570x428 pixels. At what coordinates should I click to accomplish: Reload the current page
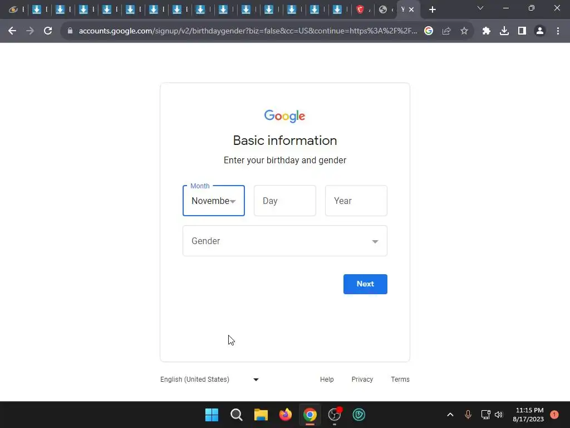48,31
